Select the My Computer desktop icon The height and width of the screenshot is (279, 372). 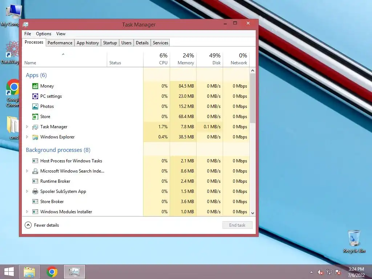11,15
